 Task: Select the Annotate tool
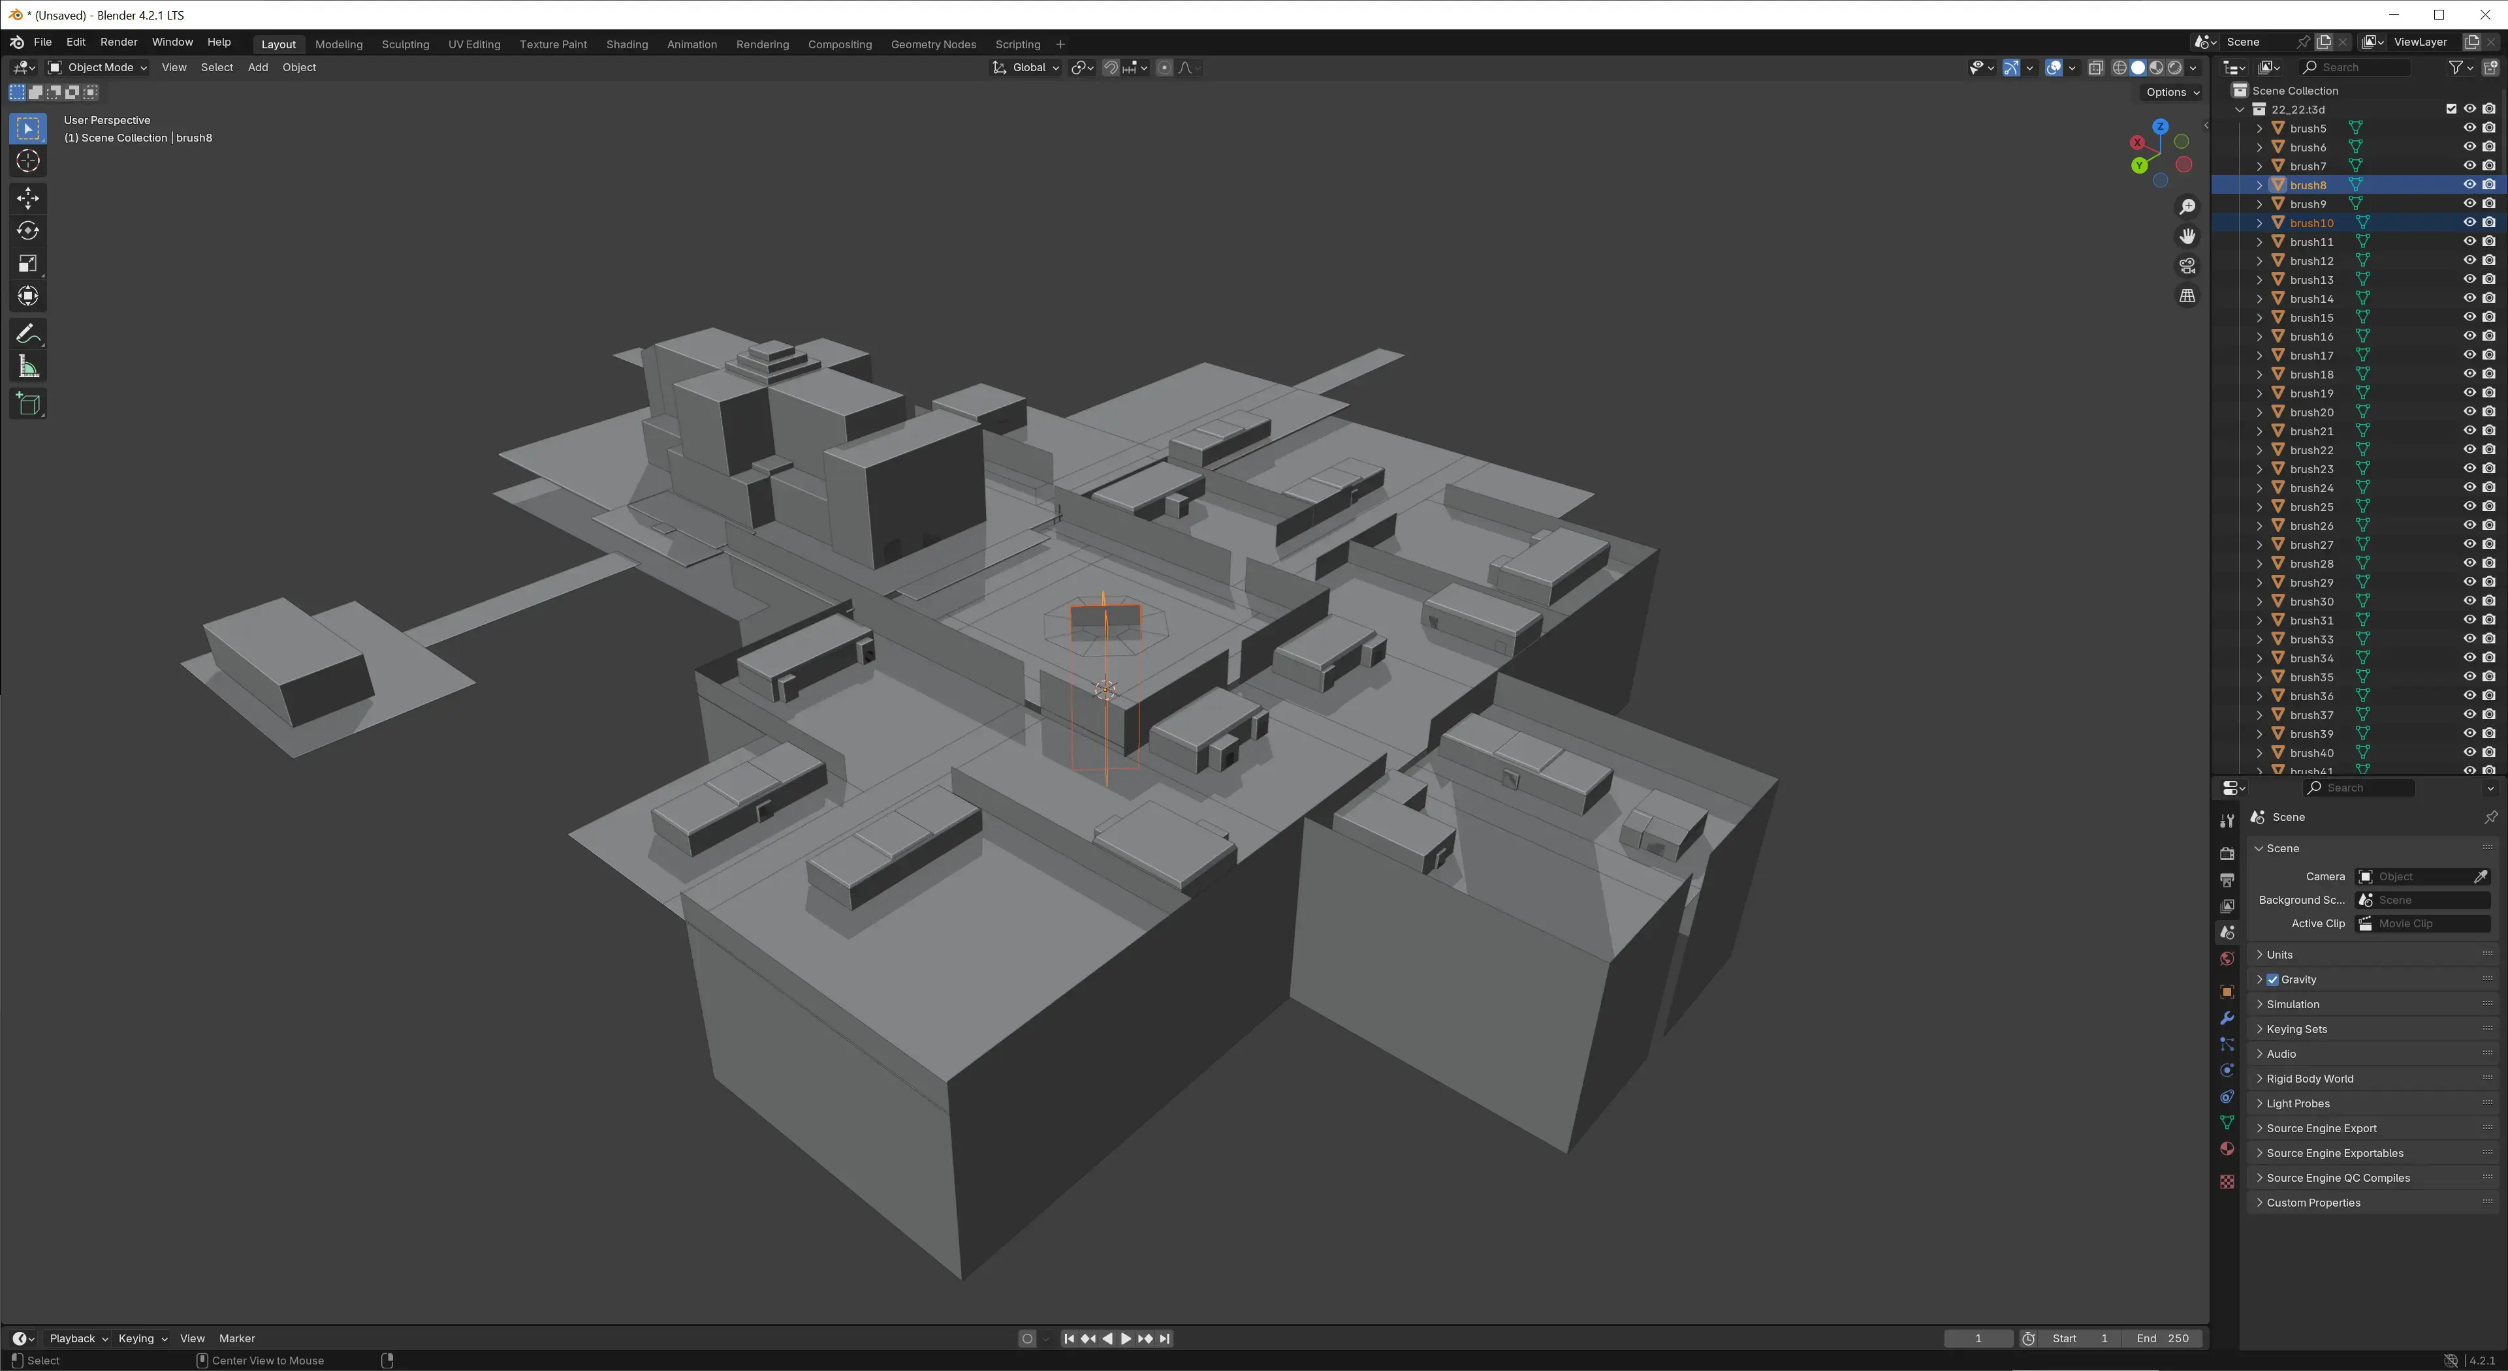click(28, 333)
